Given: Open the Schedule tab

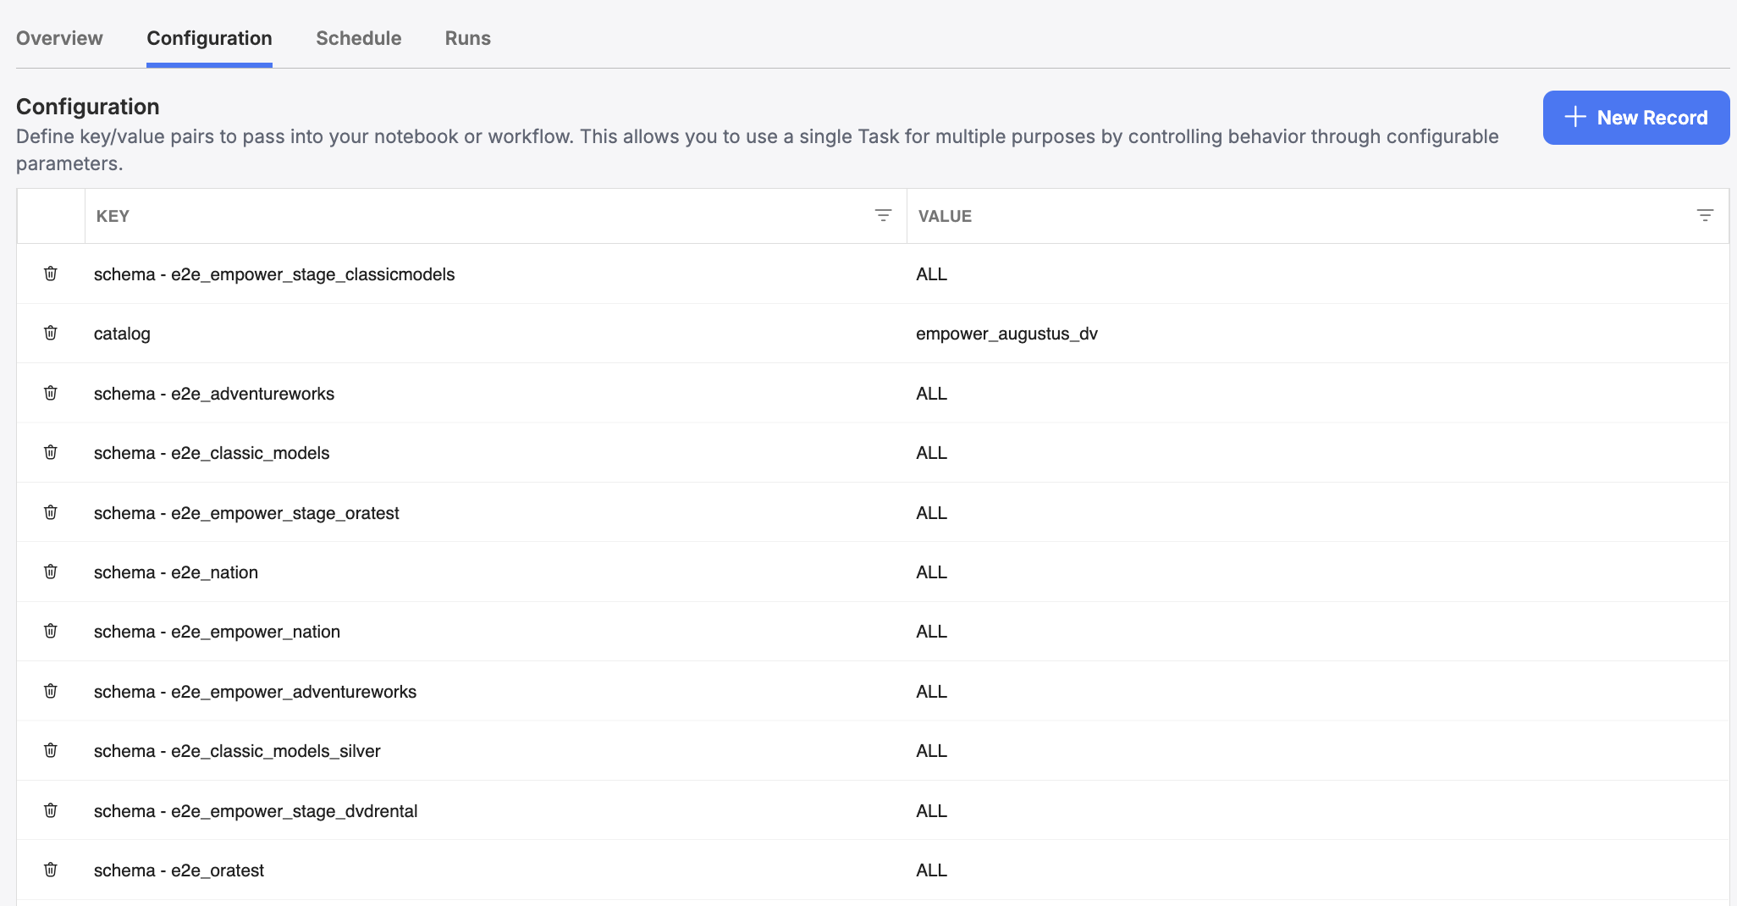Looking at the screenshot, I should click(x=358, y=38).
